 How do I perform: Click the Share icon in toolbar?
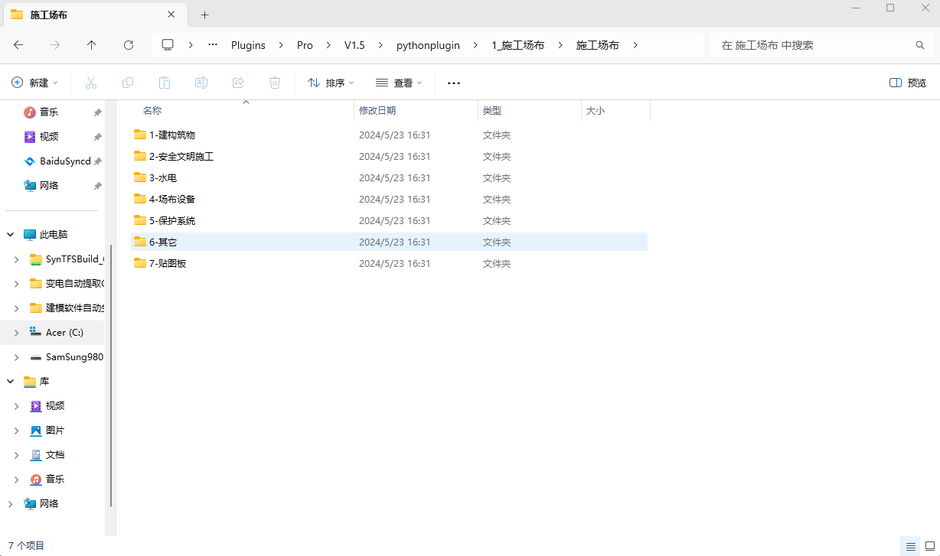point(238,83)
